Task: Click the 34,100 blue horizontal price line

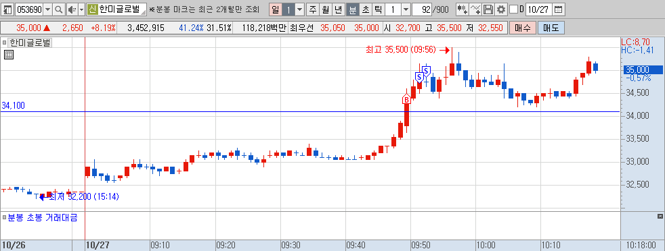Action: pos(309,112)
